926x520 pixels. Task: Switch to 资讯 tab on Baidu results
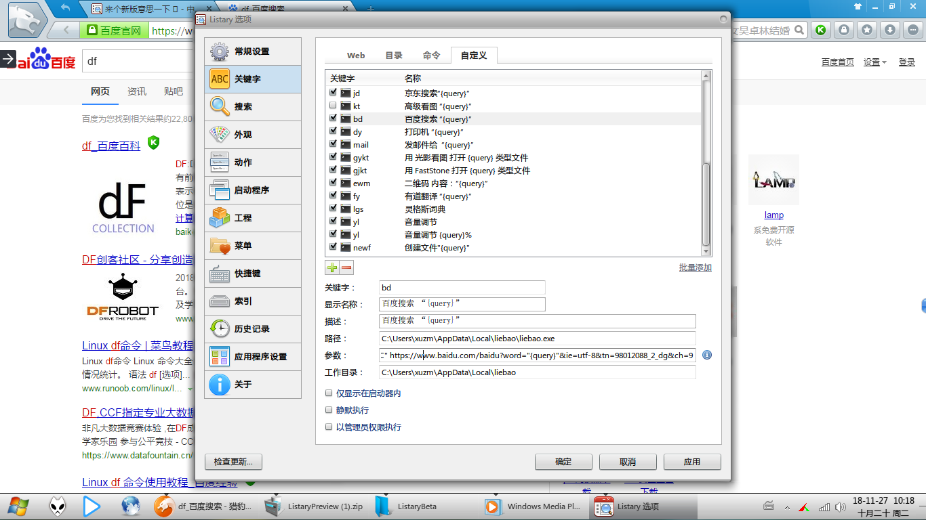pyautogui.click(x=137, y=91)
